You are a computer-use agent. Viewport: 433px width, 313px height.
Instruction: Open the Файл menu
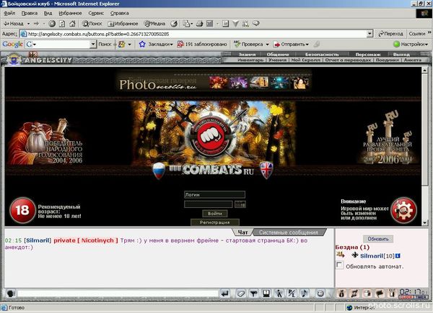pyautogui.click(x=9, y=13)
